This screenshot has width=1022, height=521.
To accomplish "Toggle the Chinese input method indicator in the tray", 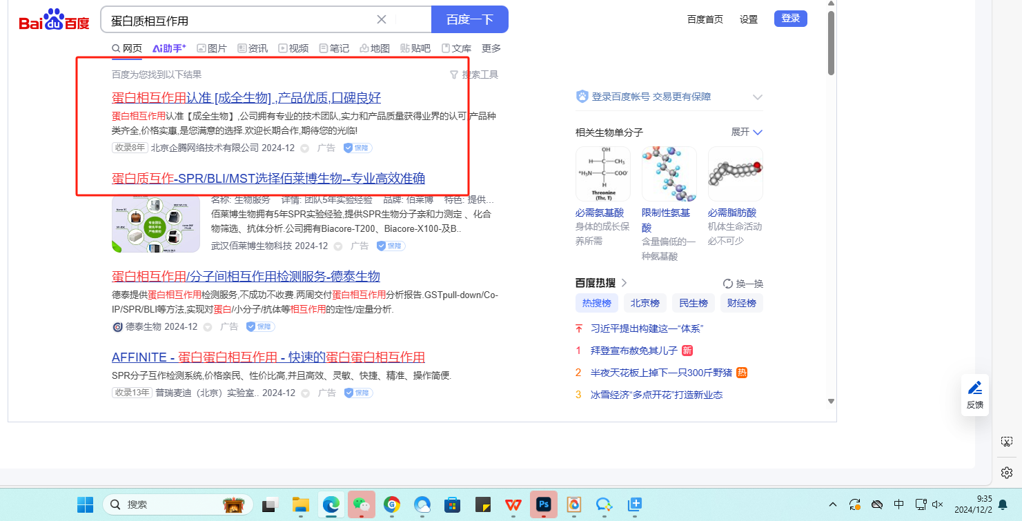I will coord(899,504).
